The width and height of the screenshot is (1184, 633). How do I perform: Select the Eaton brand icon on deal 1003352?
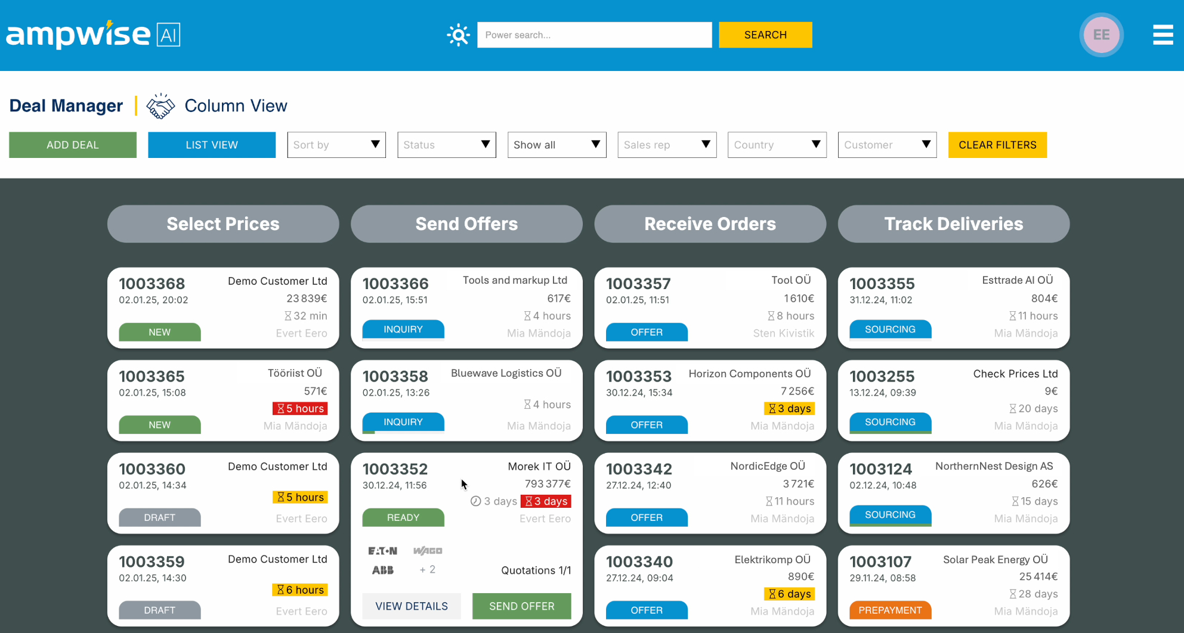point(382,550)
